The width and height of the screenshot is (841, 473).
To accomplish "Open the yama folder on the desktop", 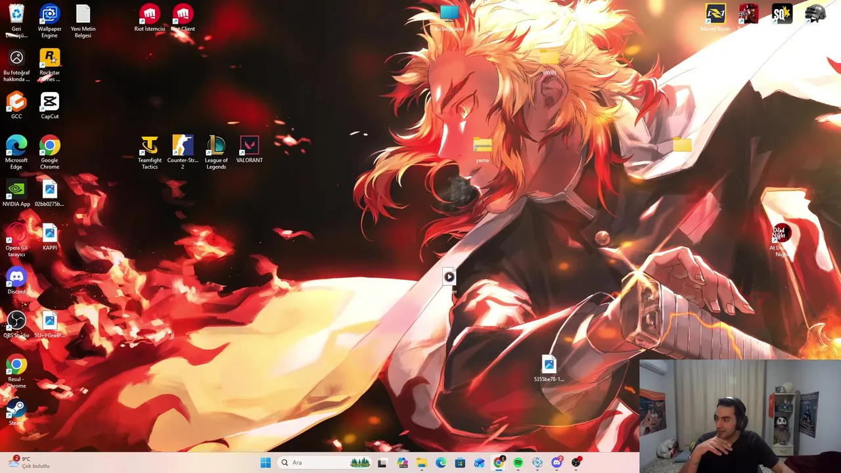I will click(482, 146).
